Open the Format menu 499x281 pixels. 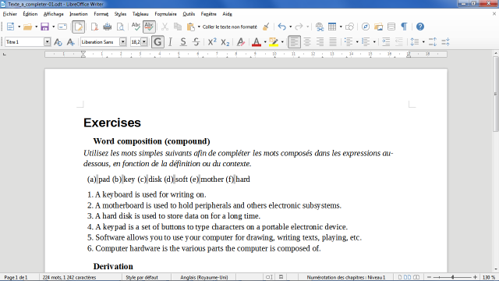pos(101,14)
